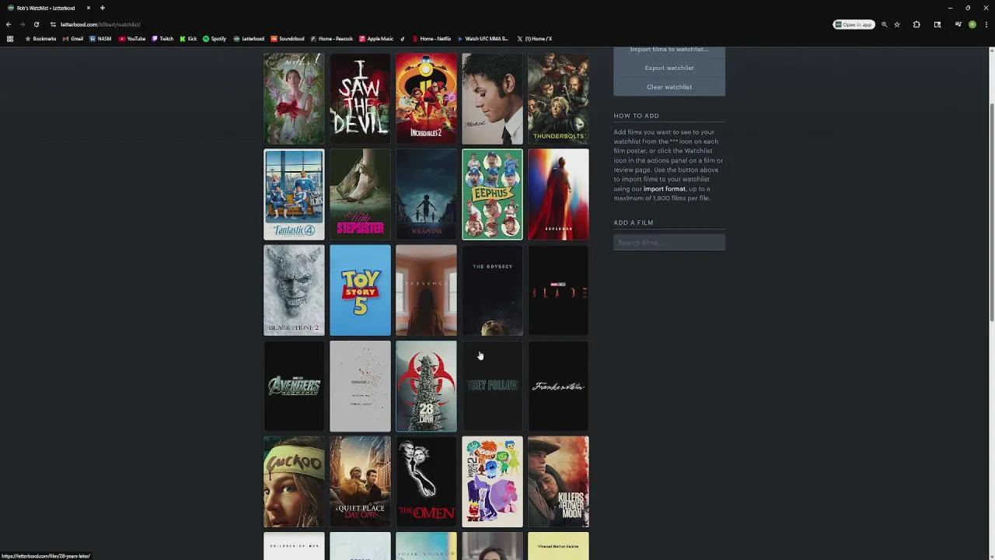Open the Apple Music bookmark
This screenshot has width=995, height=560.
[x=376, y=39]
